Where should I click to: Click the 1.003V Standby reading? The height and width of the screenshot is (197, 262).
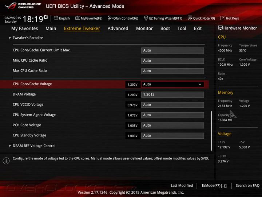(x=132, y=136)
